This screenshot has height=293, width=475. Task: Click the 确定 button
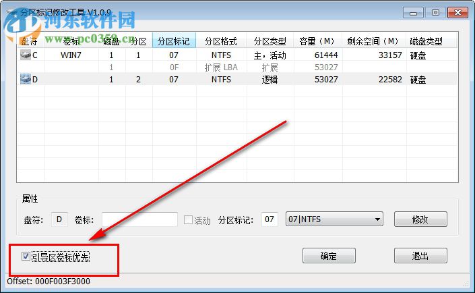329,256
